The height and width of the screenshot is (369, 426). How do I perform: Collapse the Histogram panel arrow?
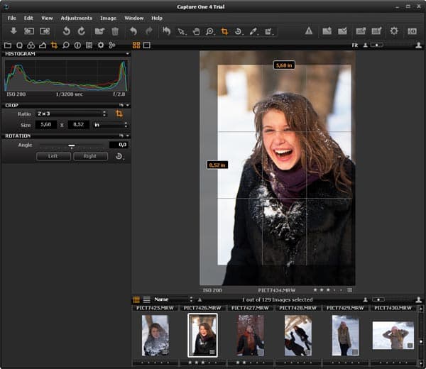[127, 54]
